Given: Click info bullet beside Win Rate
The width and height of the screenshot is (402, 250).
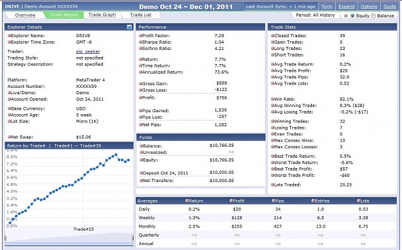Looking at the screenshot, I should (x=273, y=99).
